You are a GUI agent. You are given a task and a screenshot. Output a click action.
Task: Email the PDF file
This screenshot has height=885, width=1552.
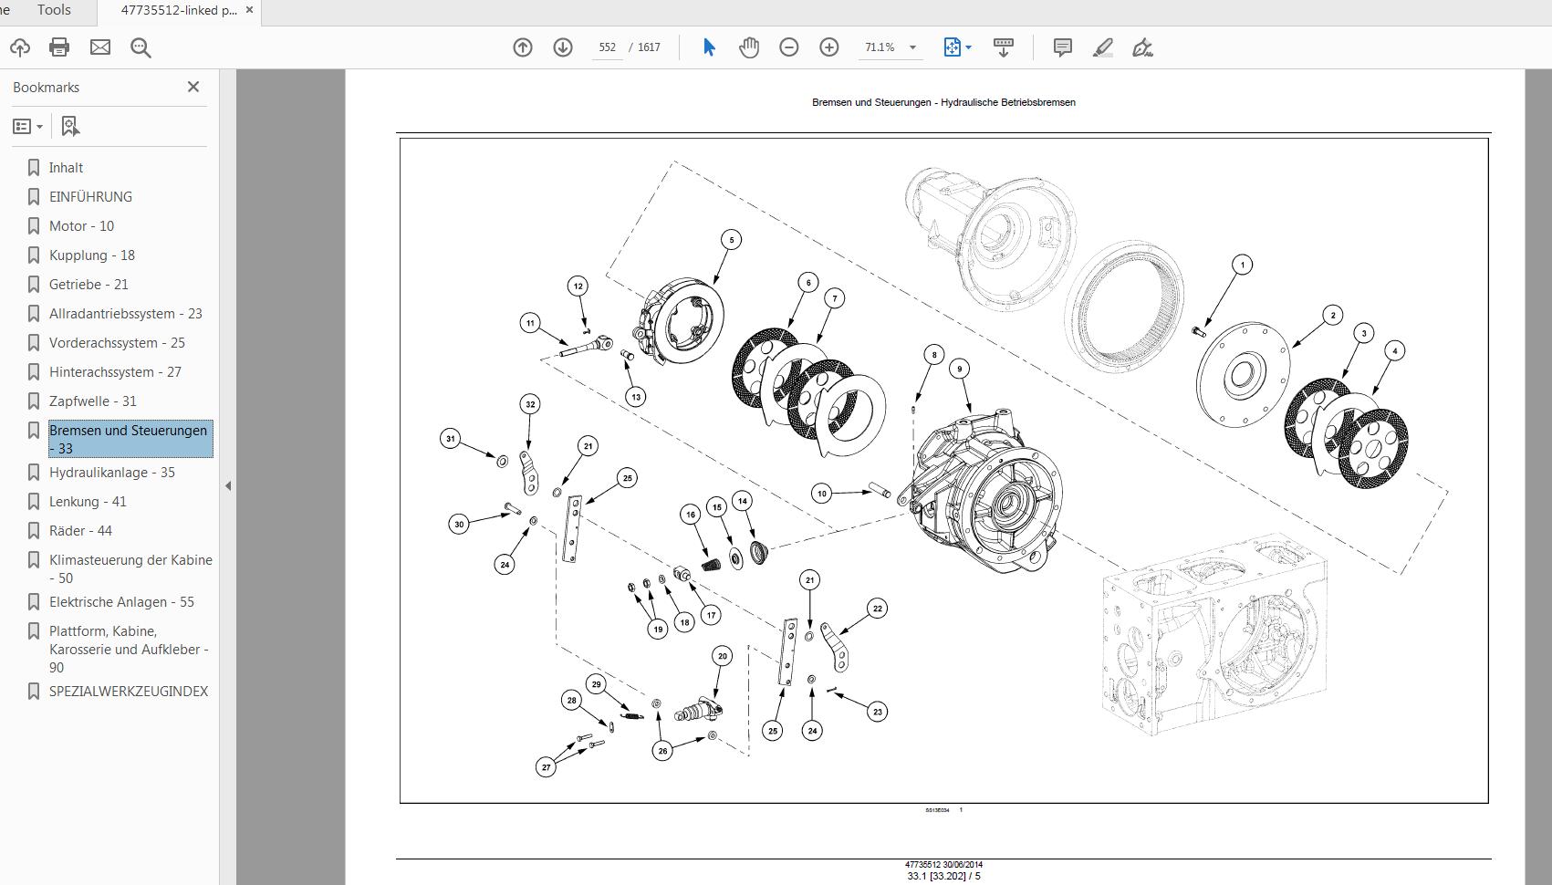[x=100, y=47]
